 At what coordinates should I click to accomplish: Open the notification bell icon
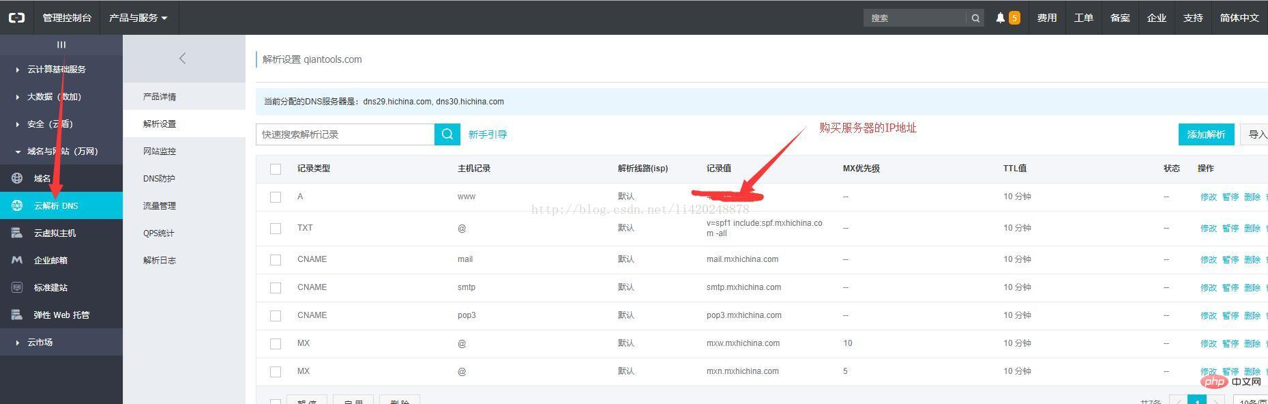[1000, 18]
